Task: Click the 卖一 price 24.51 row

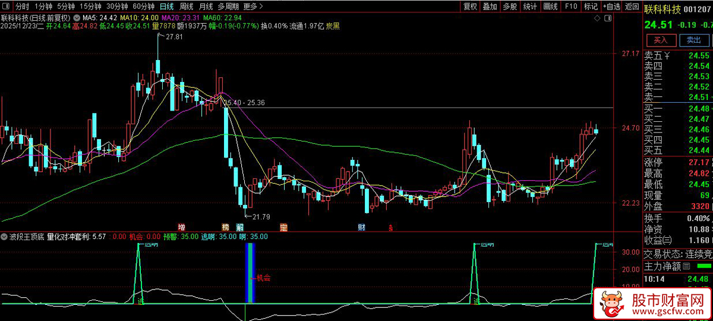Action: [679, 97]
